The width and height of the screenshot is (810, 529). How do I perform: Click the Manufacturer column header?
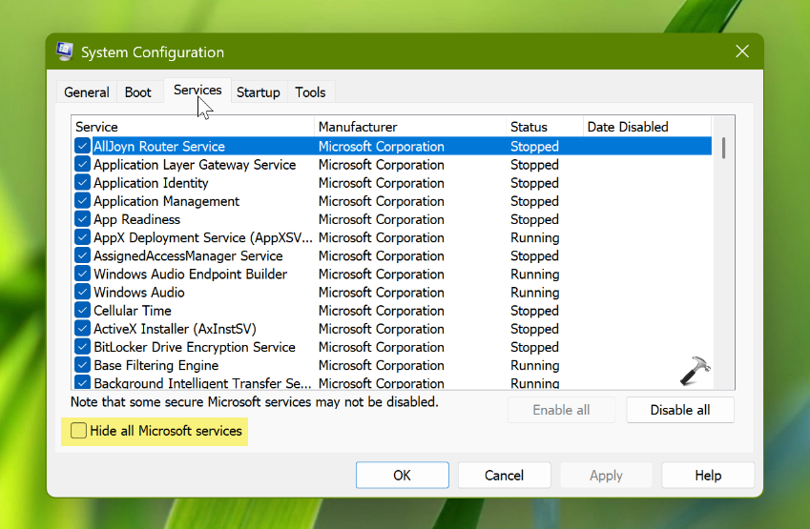point(410,127)
